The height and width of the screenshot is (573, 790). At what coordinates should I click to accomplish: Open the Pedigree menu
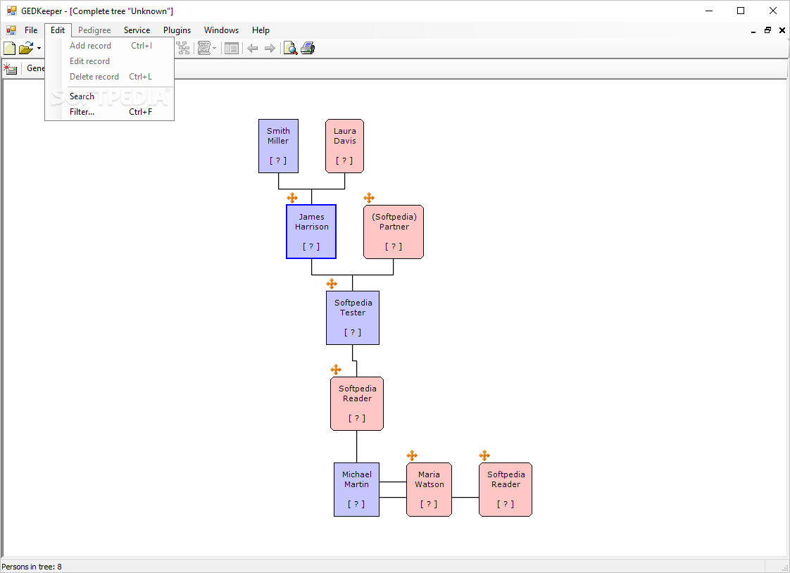pos(94,30)
